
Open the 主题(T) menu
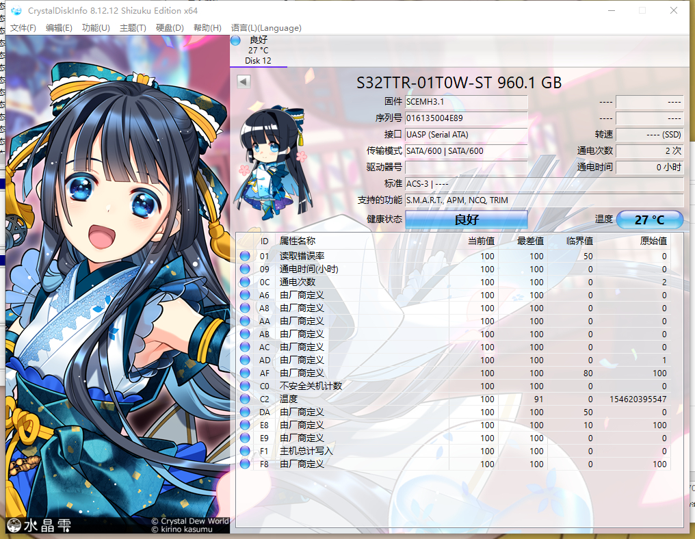[x=133, y=28]
